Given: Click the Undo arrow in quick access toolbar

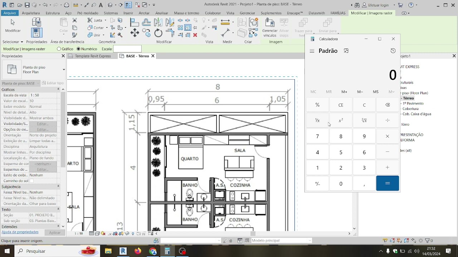Looking at the screenshot, I should (x=45, y=5).
